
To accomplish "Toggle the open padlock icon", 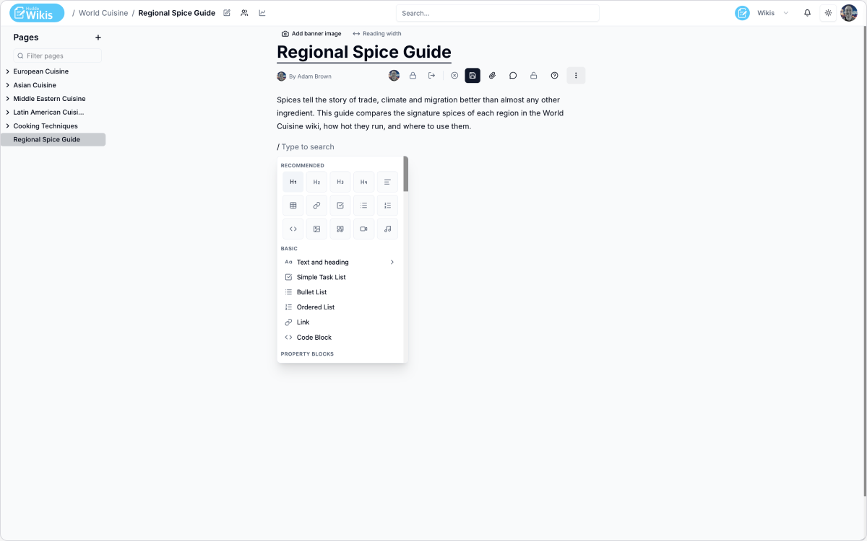I will 534,75.
